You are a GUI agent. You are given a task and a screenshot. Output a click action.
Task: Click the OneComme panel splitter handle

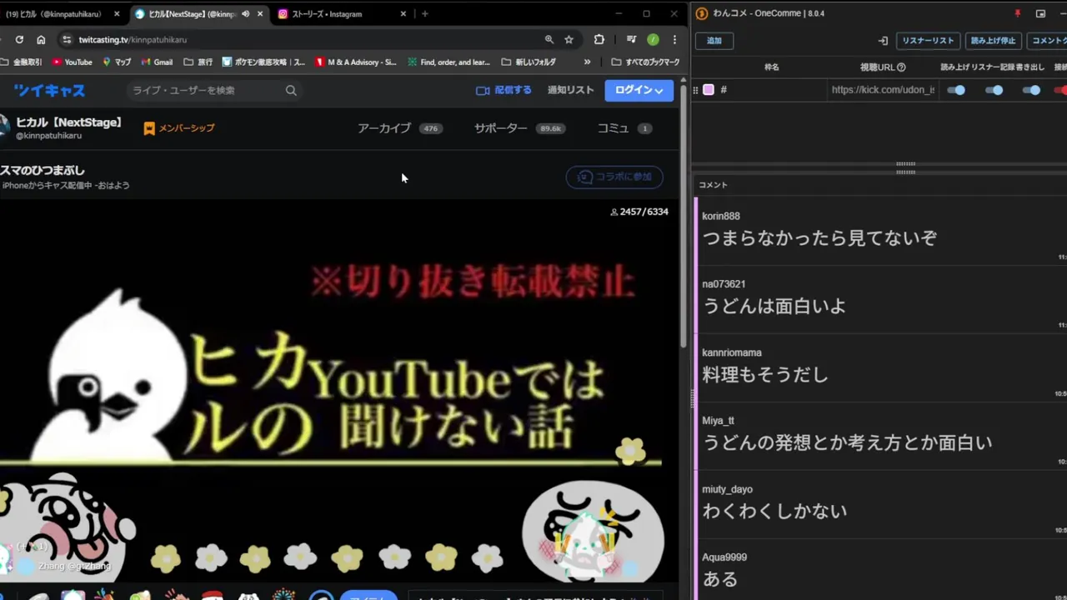click(905, 167)
